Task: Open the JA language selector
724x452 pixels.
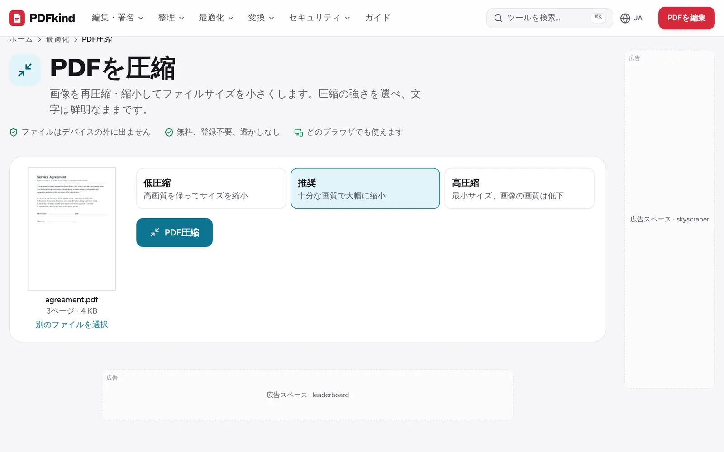Action: point(631,18)
